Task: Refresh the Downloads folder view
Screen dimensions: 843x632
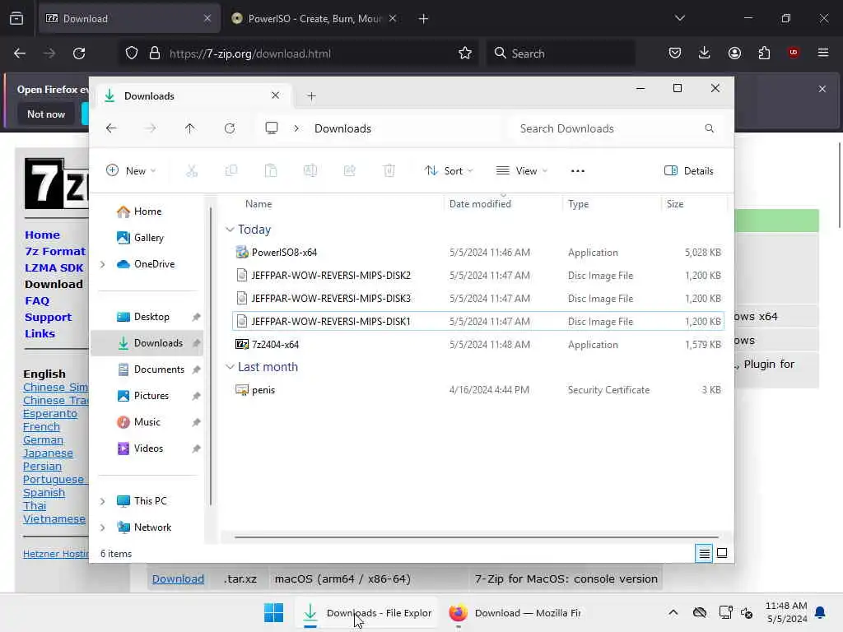Action: pyautogui.click(x=230, y=128)
